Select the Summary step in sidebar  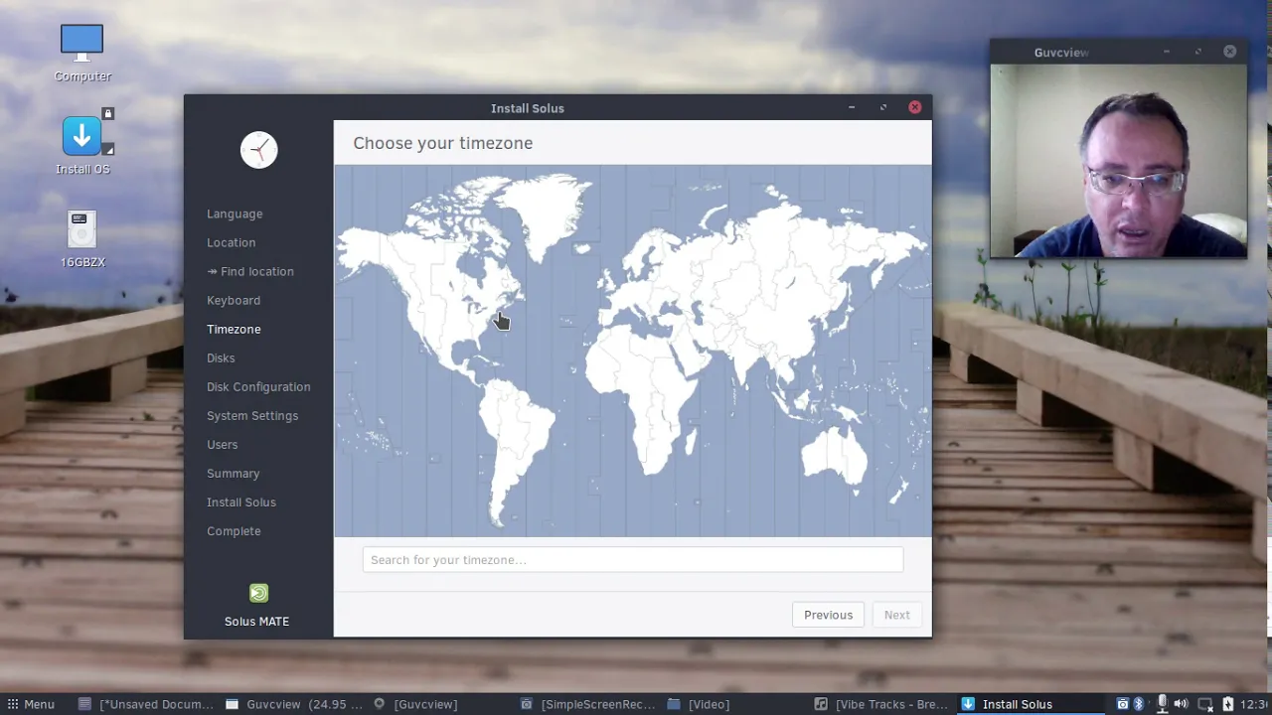pos(233,473)
